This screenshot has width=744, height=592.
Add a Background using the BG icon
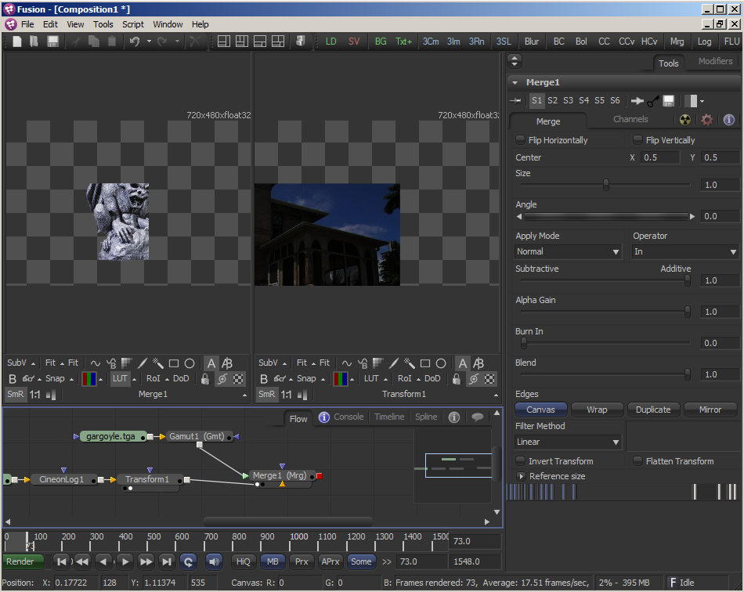click(x=381, y=42)
